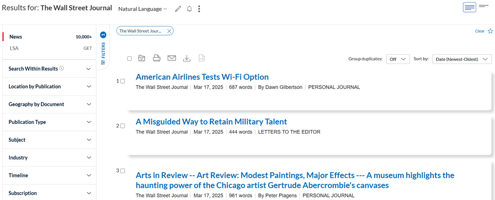
Task: Check the box for result 2
Action: pyautogui.click(x=123, y=125)
